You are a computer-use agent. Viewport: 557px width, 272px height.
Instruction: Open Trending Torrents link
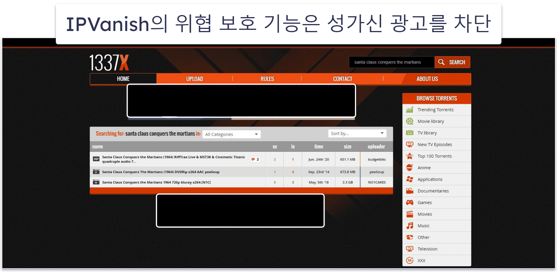tap(435, 110)
